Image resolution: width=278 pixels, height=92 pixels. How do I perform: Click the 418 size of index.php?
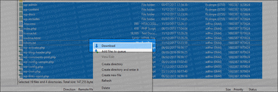click(x=136, y=28)
